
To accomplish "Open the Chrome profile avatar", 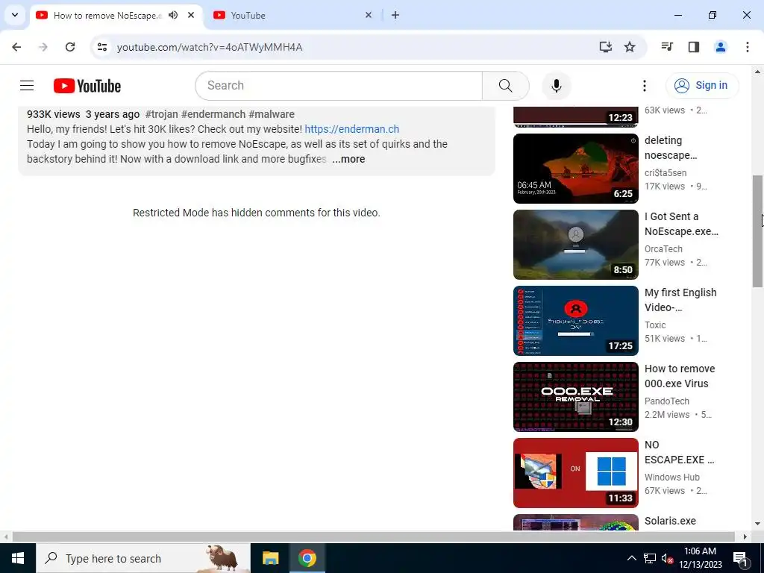I will click(x=720, y=47).
